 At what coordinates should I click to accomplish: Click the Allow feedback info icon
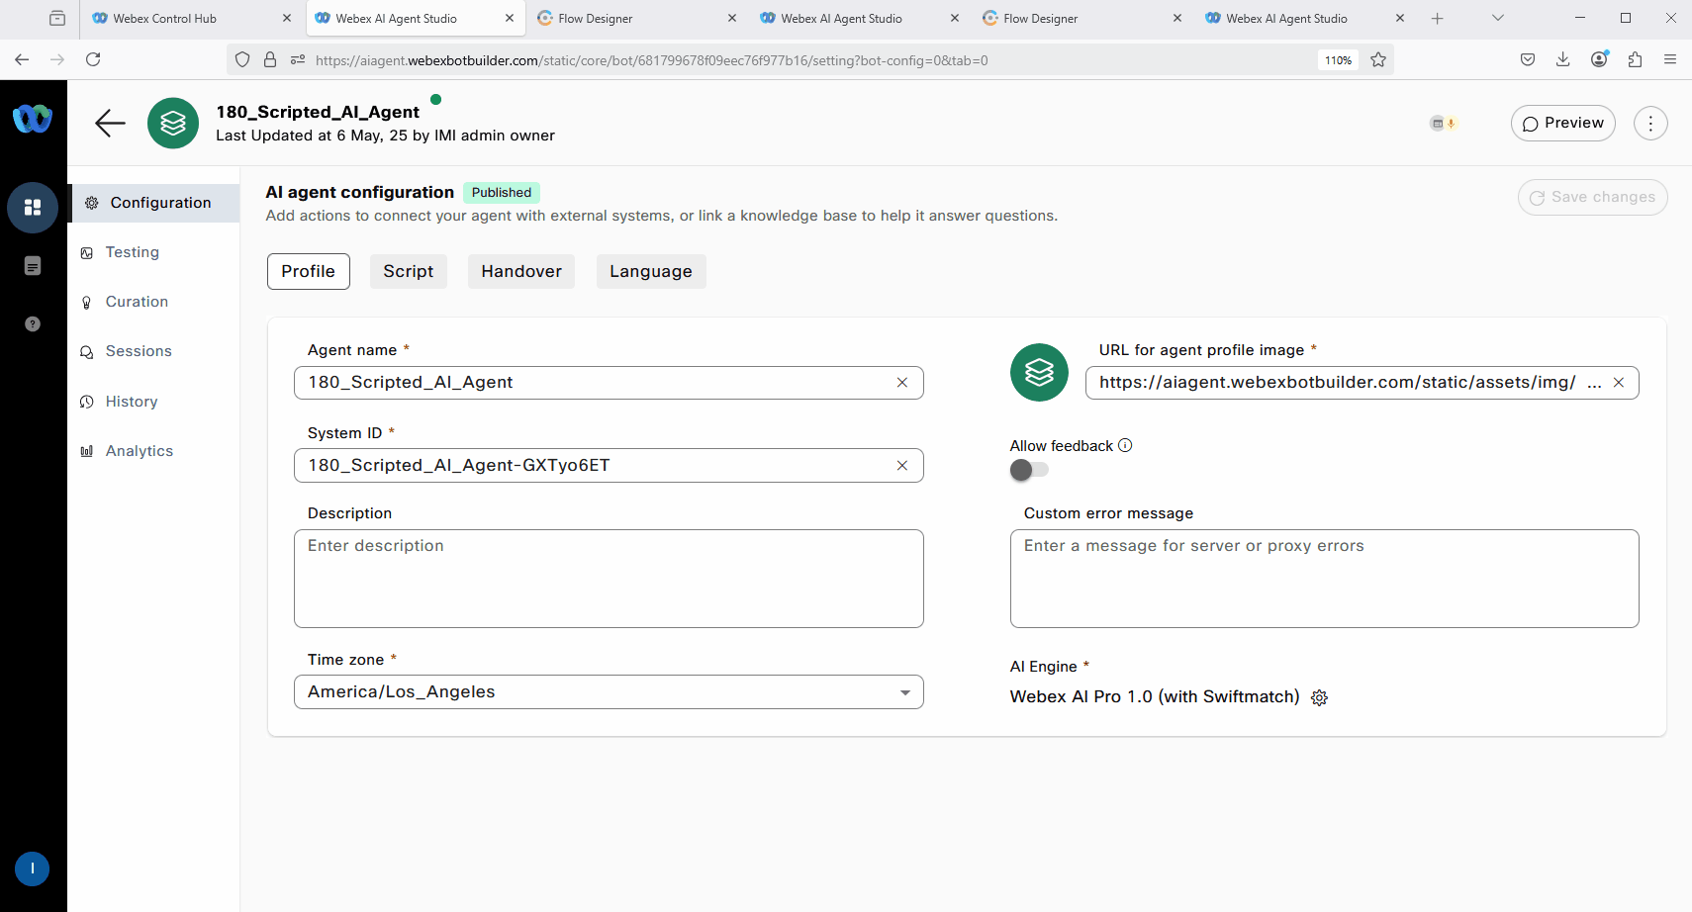1125,445
